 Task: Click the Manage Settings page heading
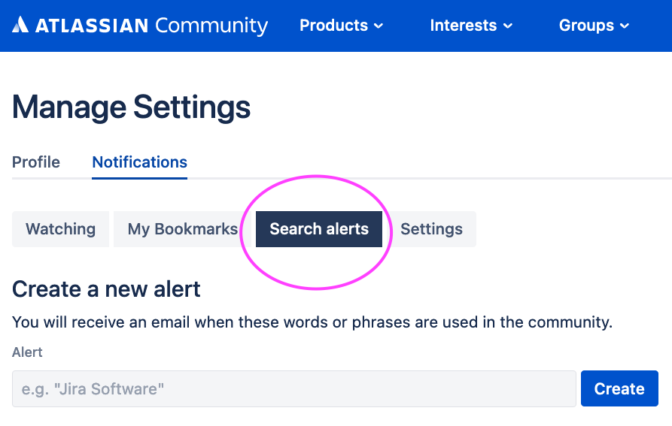tap(131, 107)
